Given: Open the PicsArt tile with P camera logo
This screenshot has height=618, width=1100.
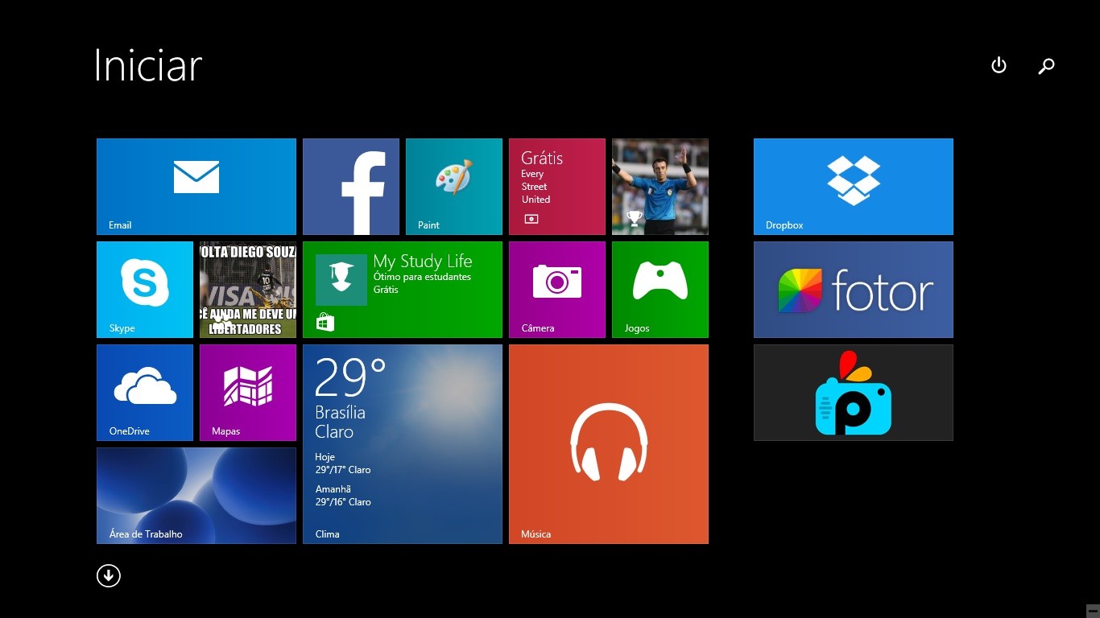Looking at the screenshot, I should click(854, 393).
